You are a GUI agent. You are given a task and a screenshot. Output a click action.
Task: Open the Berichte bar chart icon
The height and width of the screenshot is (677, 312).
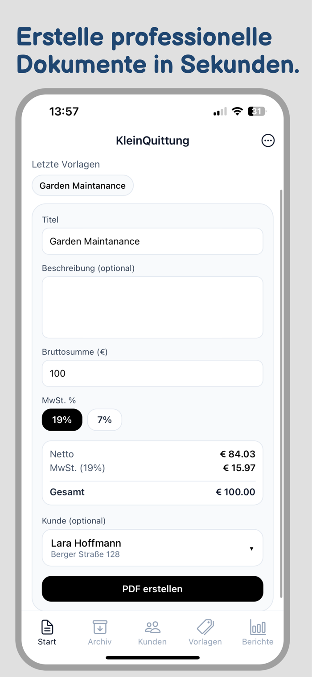tap(258, 627)
